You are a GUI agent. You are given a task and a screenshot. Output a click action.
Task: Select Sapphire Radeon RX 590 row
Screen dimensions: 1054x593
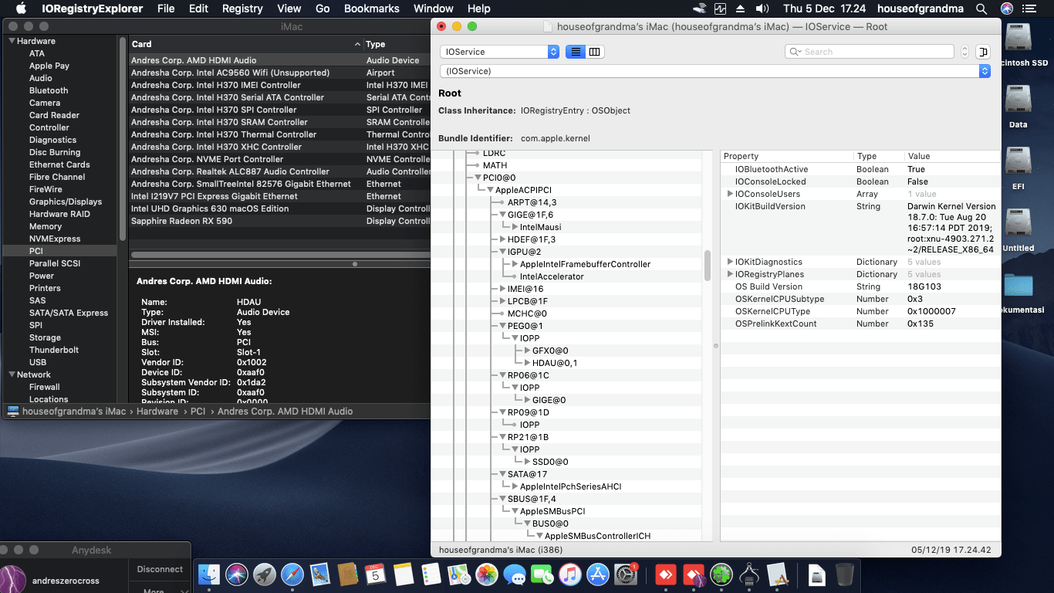279,221
